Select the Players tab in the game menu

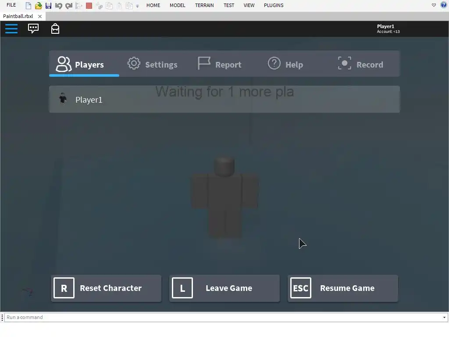[84, 64]
